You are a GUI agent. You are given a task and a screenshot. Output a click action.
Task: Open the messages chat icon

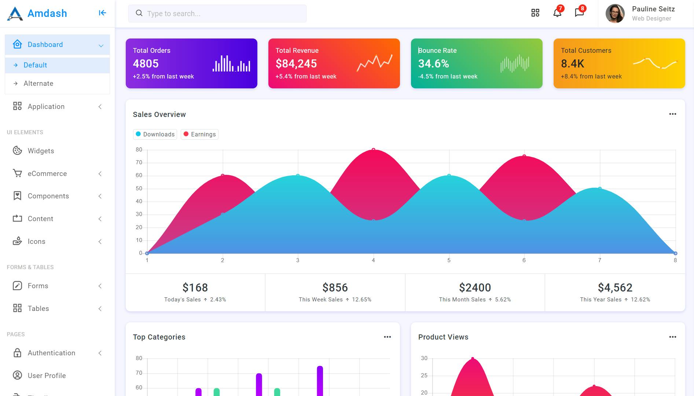coord(579,13)
